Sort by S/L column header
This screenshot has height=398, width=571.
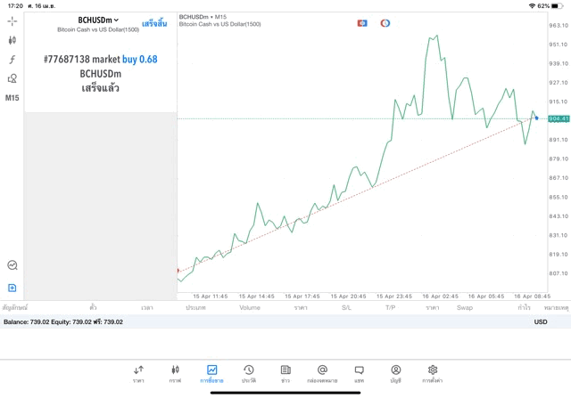click(346, 307)
